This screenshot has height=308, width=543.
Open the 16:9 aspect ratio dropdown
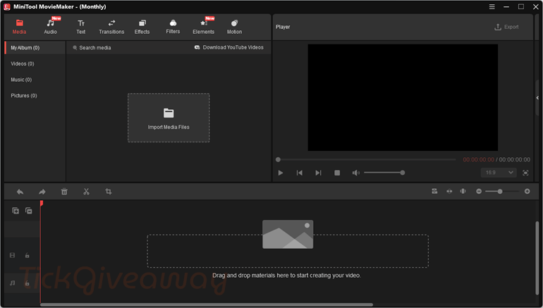(x=499, y=173)
